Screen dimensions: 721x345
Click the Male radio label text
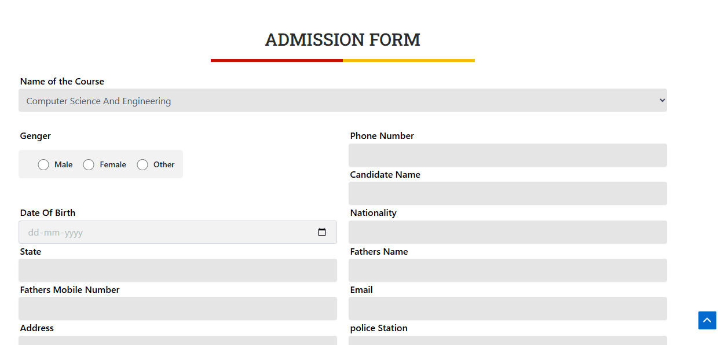64,165
